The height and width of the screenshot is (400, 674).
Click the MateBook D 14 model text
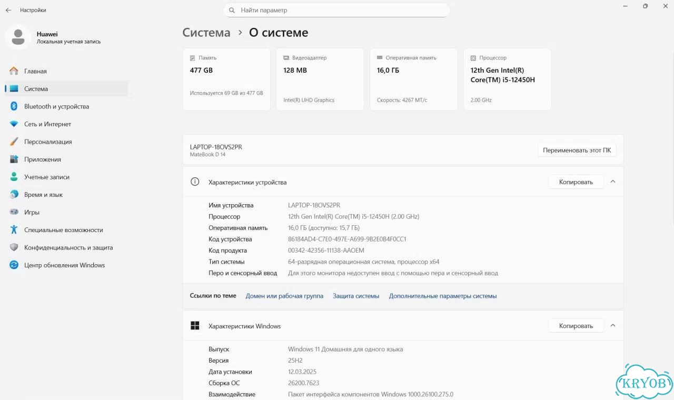click(x=207, y=155)
